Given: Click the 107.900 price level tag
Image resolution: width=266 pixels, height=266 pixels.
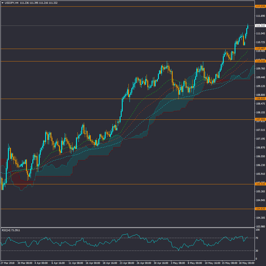Looking at the screenshot, I should click(x=260, y=119).
